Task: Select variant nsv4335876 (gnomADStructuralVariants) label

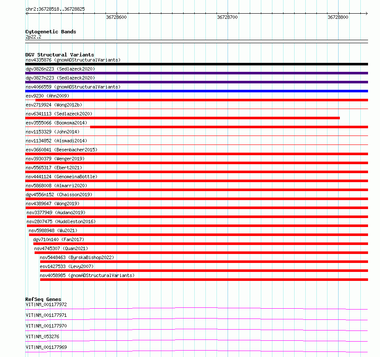Action: coord(73,60)
